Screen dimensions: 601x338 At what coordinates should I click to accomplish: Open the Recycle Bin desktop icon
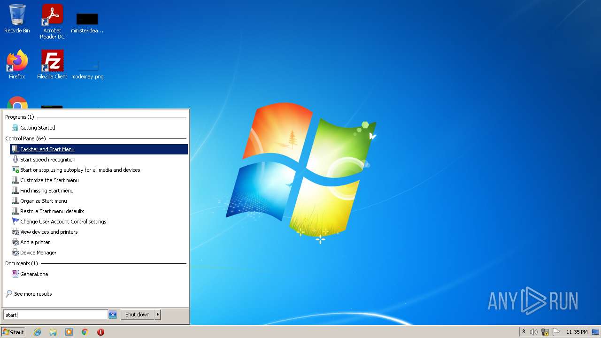[x=17, y=19]
